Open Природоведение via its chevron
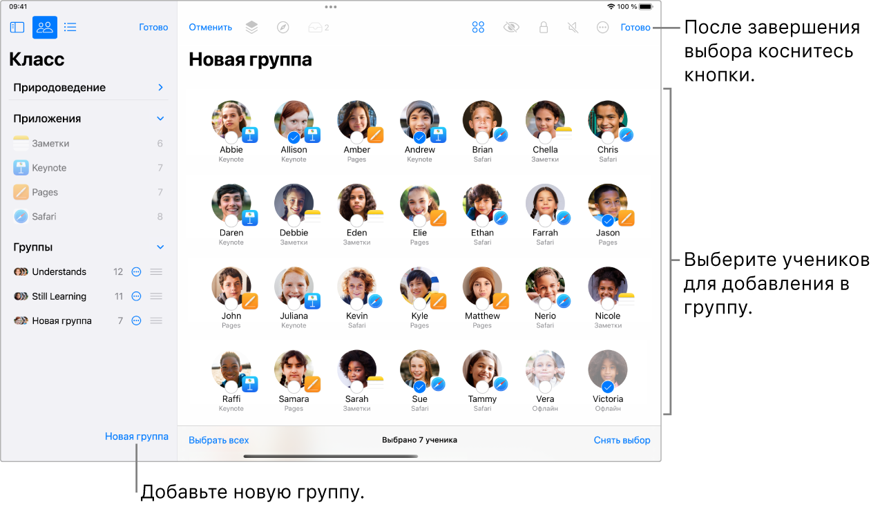This screenshot has width=880, height=509. 160,87
